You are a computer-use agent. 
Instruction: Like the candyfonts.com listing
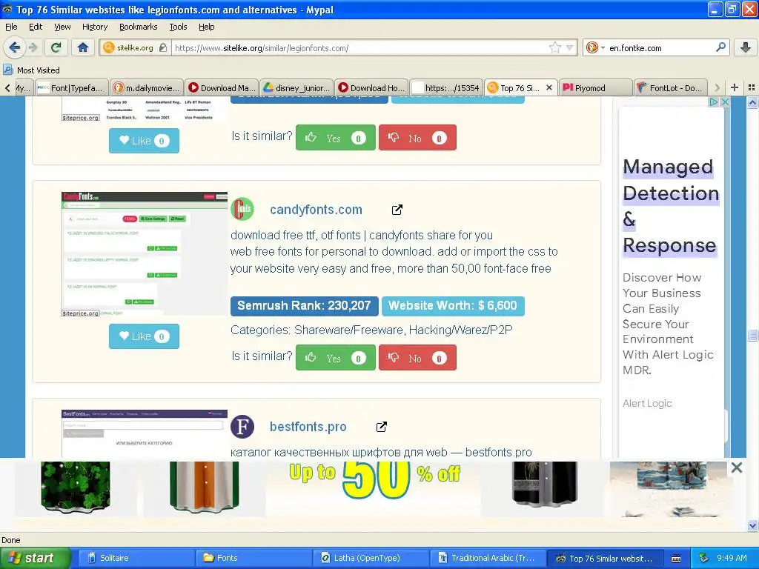[x=144, y=336]
